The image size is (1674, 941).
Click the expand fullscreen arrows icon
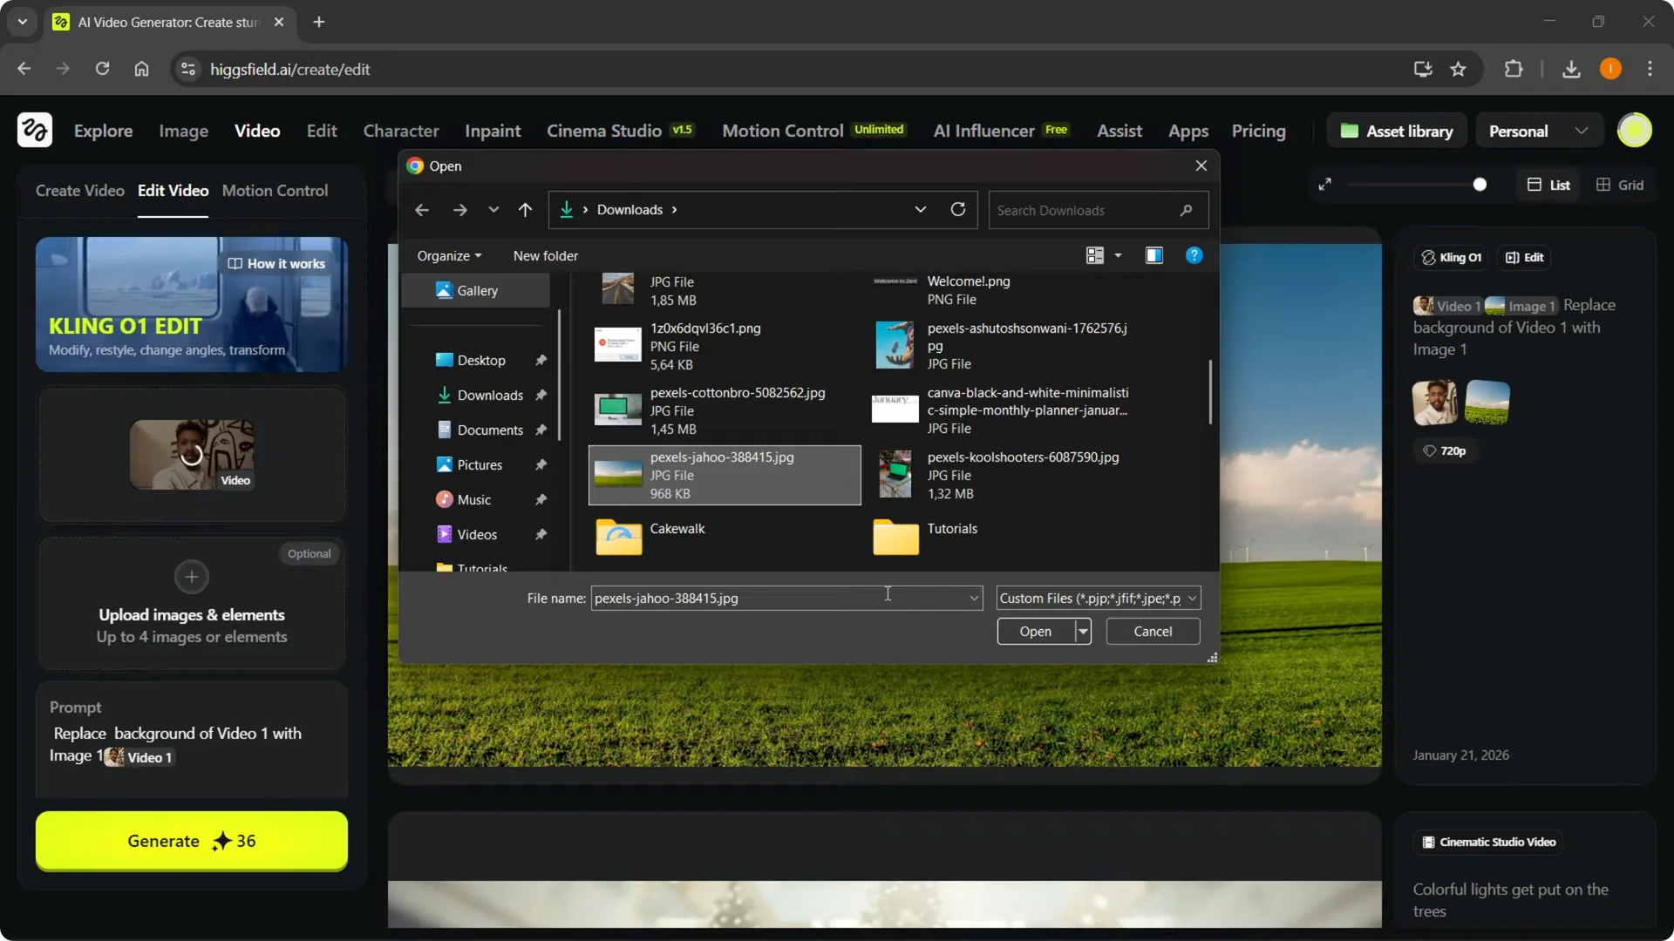coord(1325,184)
